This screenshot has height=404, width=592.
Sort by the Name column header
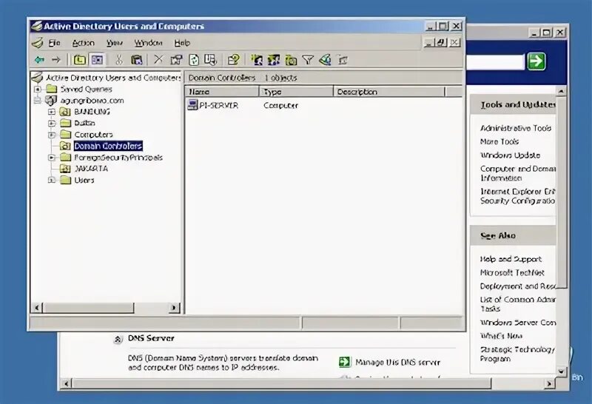221,92
